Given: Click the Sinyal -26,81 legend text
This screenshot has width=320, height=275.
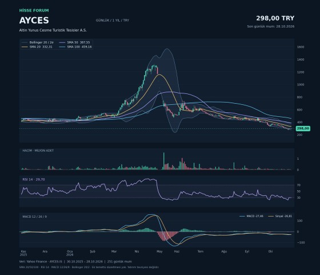Looking at the screenshot, I should [283, 216].
